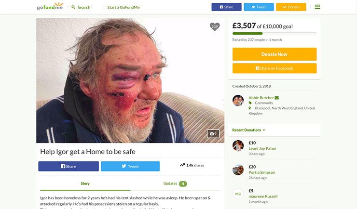
Task: Click the main campaign photo
Action: [x=130, y=80]
